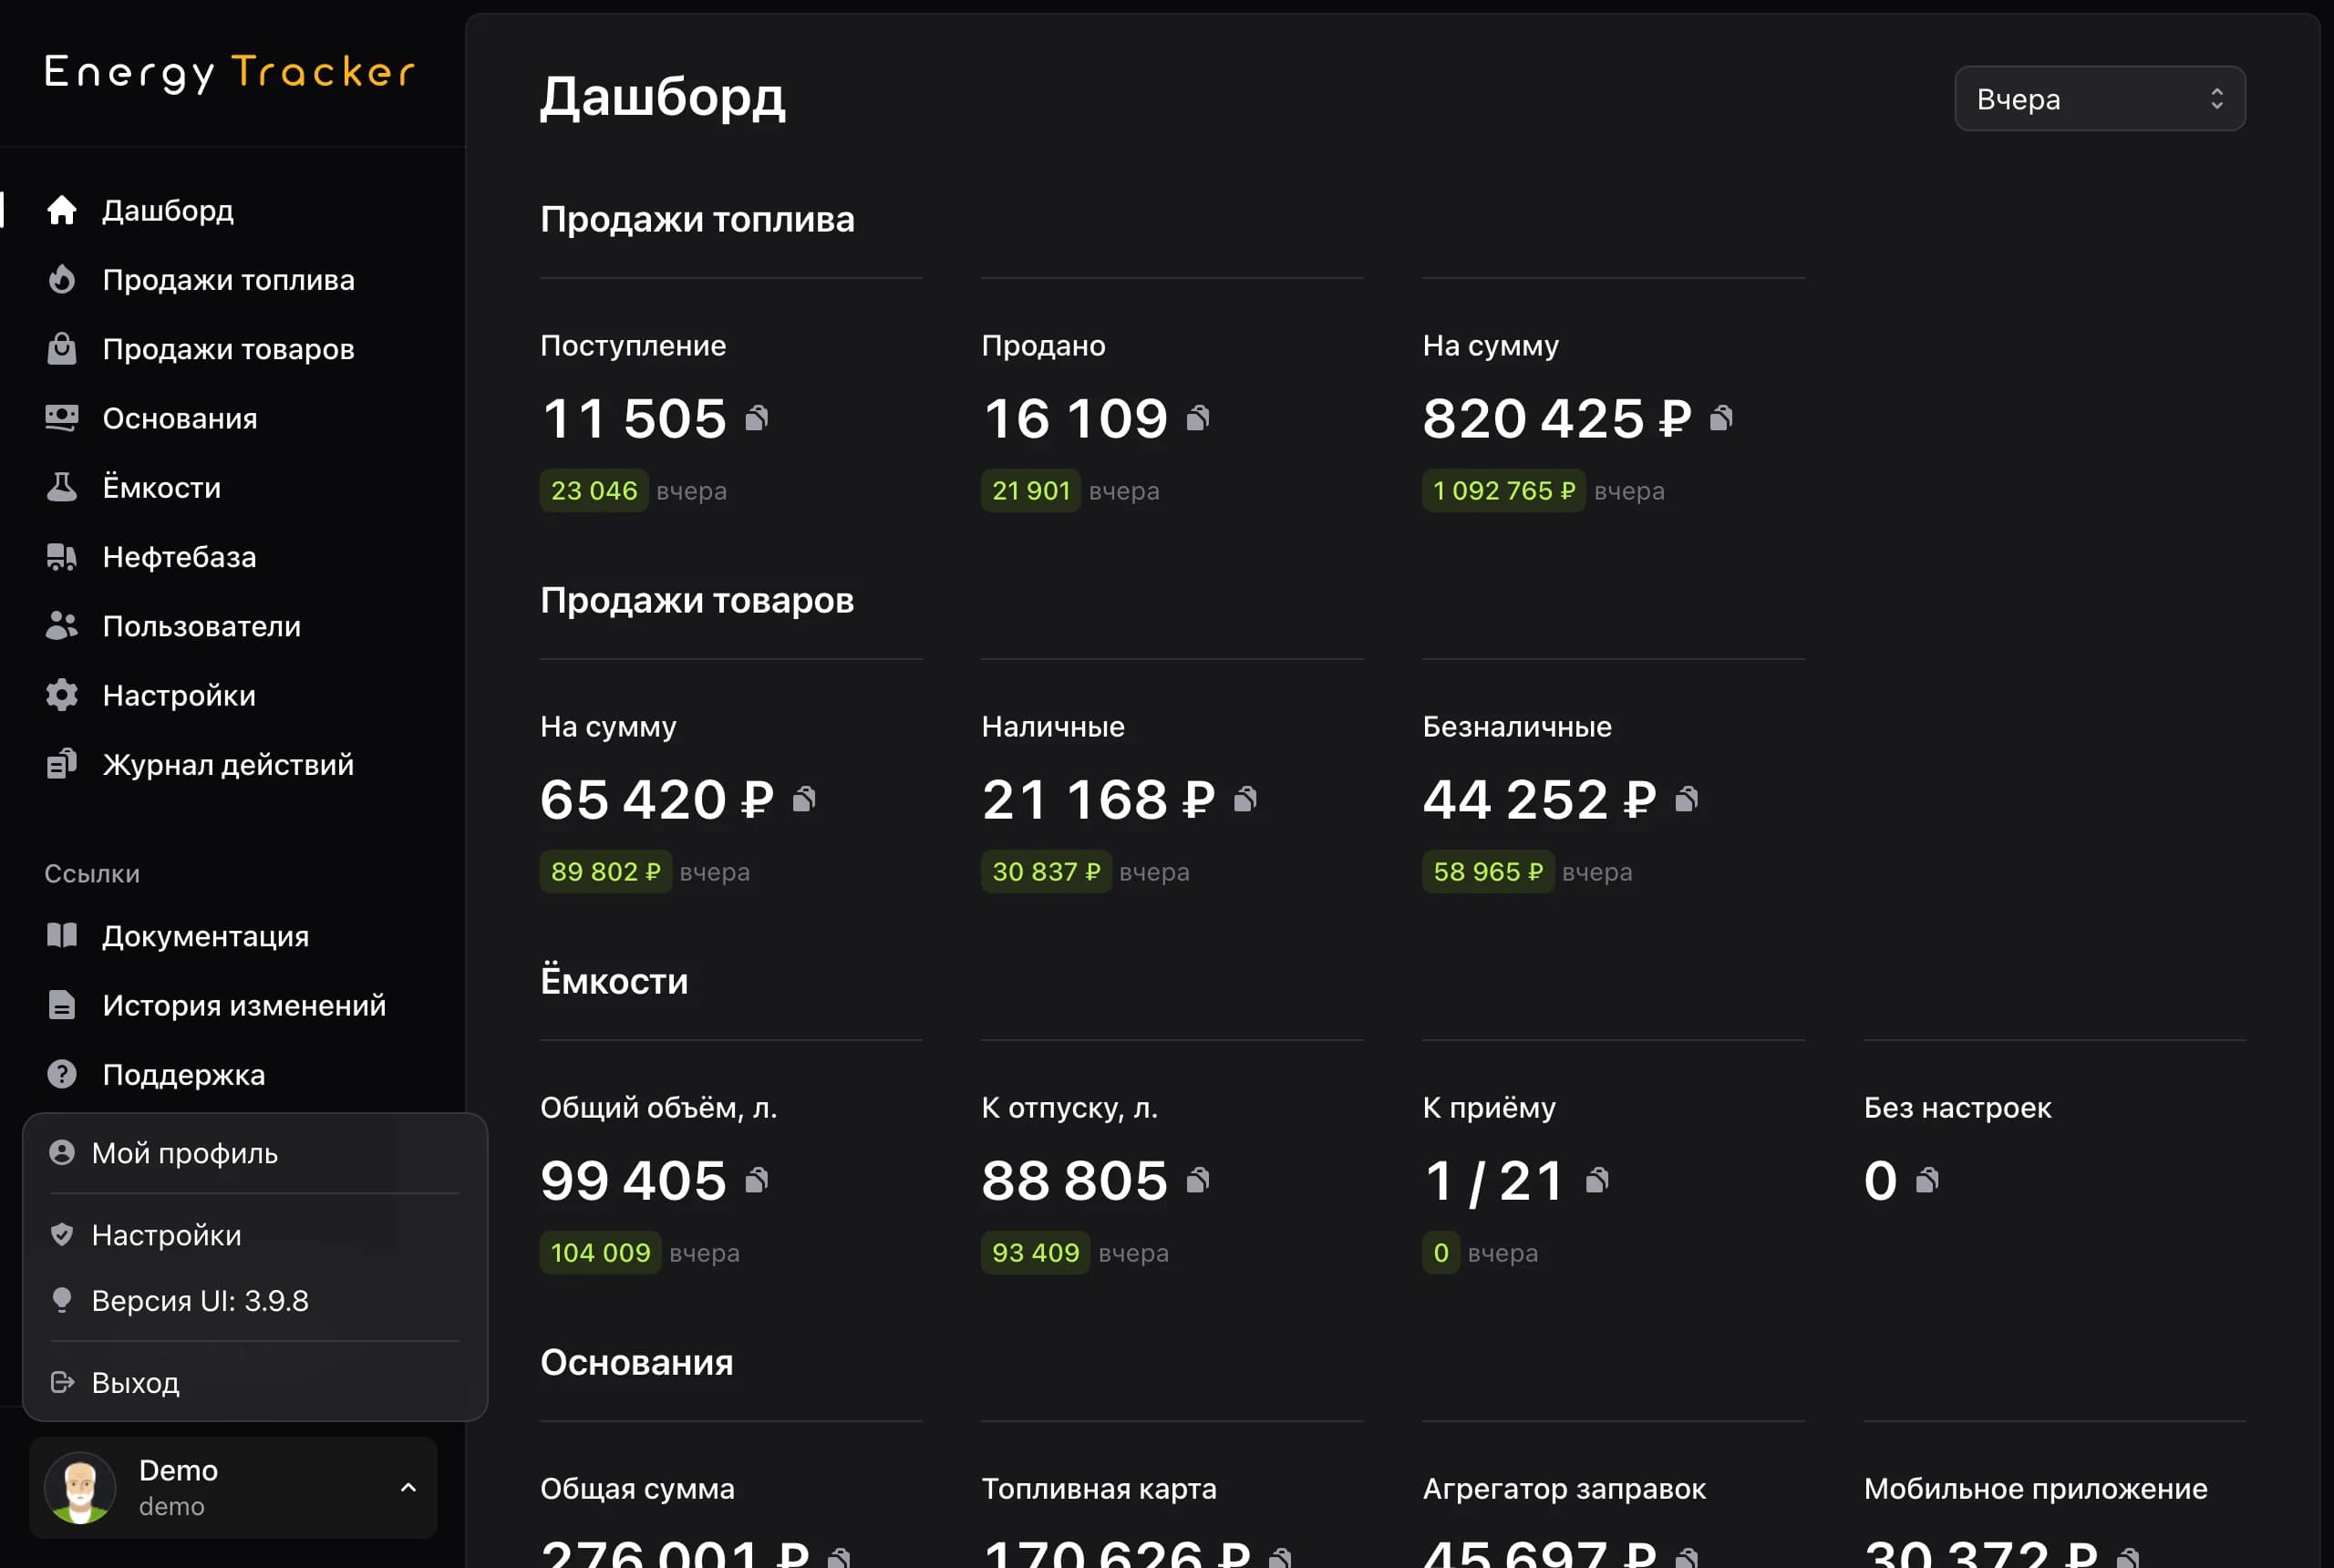Select Настройки in the user popup menu
The image size is (2334, 1568).
pyautogui.click(x=255, y=1235)
